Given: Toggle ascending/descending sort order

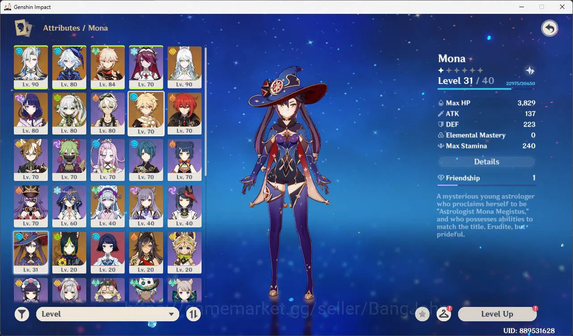Looking at the screenshot, I should point(193,314).
